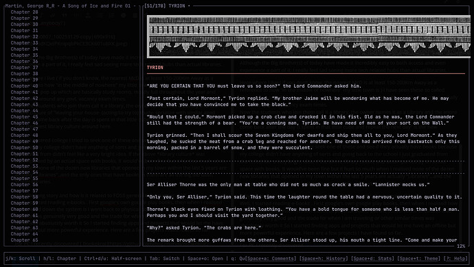Open the History view via Space+h
The image size is (474, 267).
[324, 259]
